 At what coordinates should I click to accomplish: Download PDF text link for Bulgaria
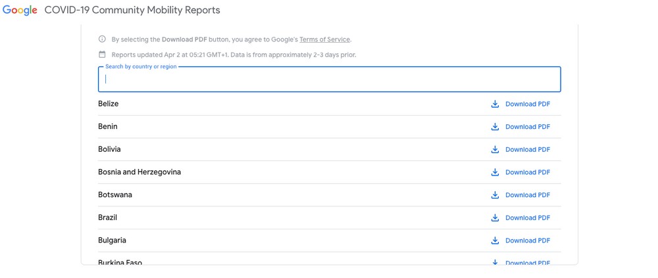pos(528,241)
